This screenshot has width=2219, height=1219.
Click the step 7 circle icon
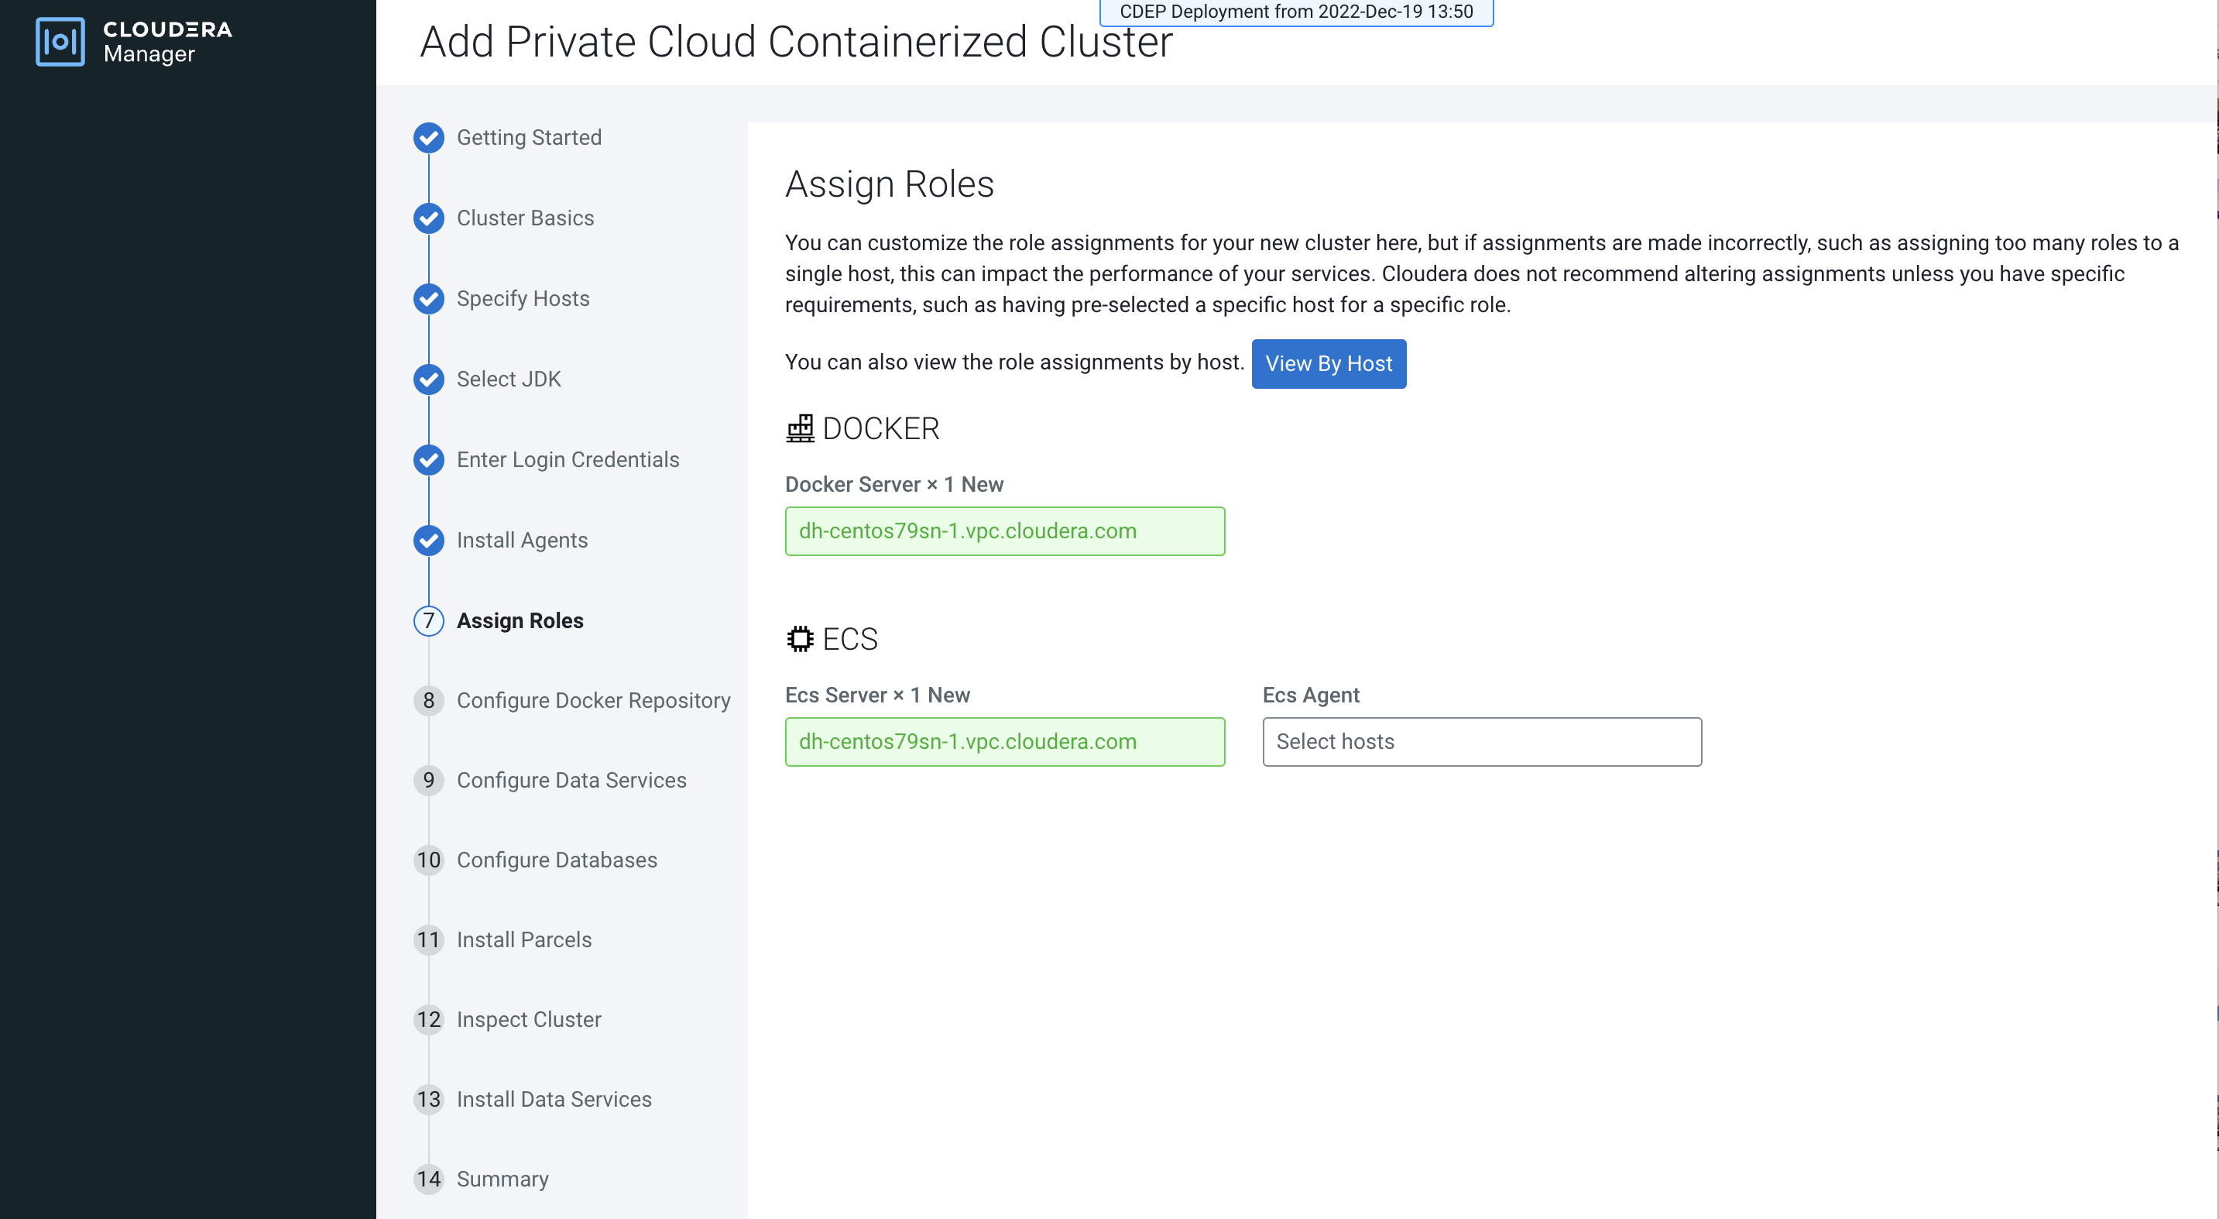428,620
